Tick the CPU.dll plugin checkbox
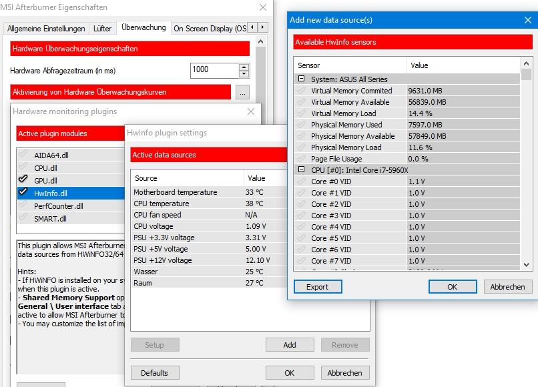The width and height of the screenshot is (538, 387). (23, 167)
